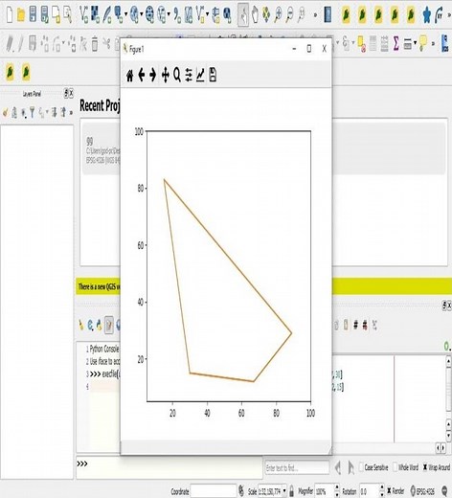452x498 pixels.
Task: Click the blue star bookmark icon
Action: [x=426, y=14]
